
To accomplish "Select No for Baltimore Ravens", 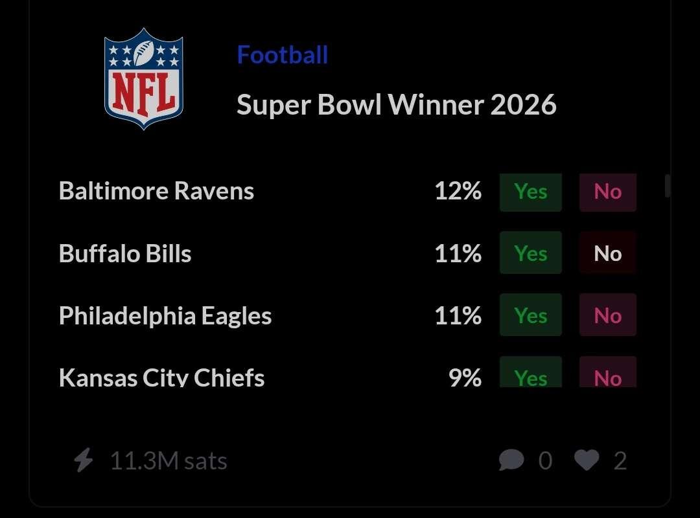I will [607, 192].
